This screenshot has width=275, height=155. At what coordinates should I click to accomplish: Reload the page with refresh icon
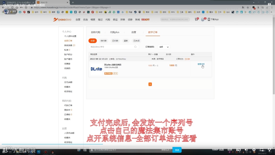[x=12, y=7]
